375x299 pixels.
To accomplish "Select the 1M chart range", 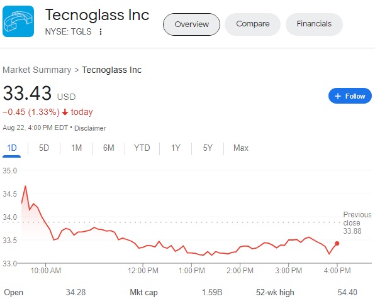I will (x=76, y=148).
